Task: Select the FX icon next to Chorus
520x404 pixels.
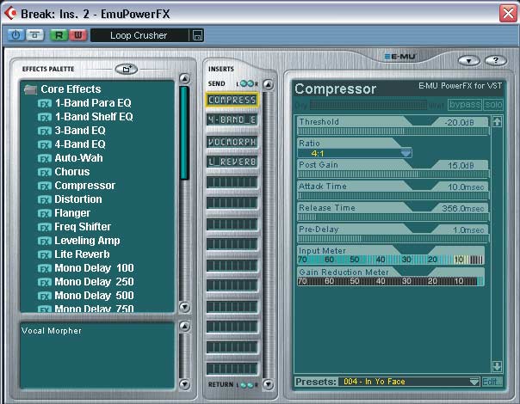Action: [44, 172]
